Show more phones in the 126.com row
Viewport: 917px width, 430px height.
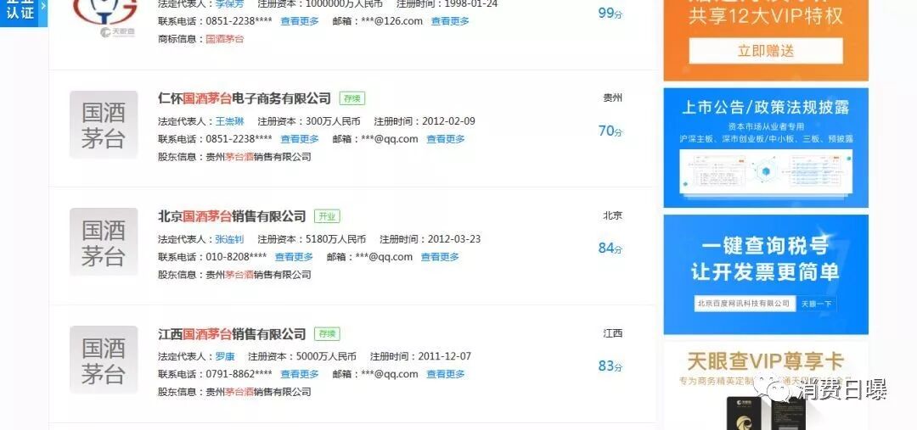pyautogui.click(x=300, y=21)
